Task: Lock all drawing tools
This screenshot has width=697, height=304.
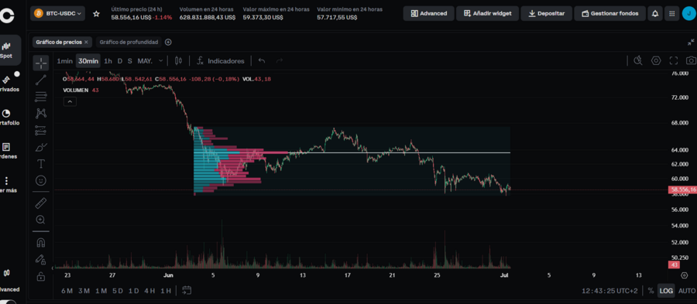Action: click(x=41, y=276)
